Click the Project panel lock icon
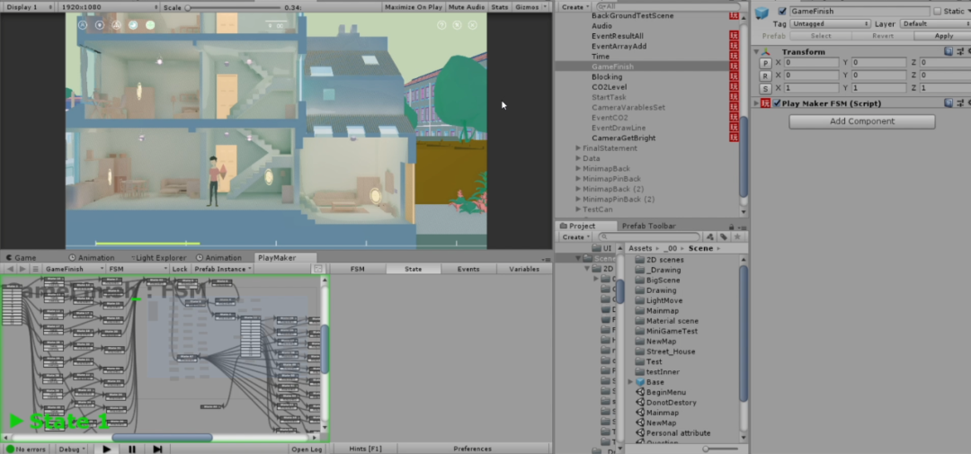This screenshot has height=454, width=971. pyautogui.click(x=731, y=227)
